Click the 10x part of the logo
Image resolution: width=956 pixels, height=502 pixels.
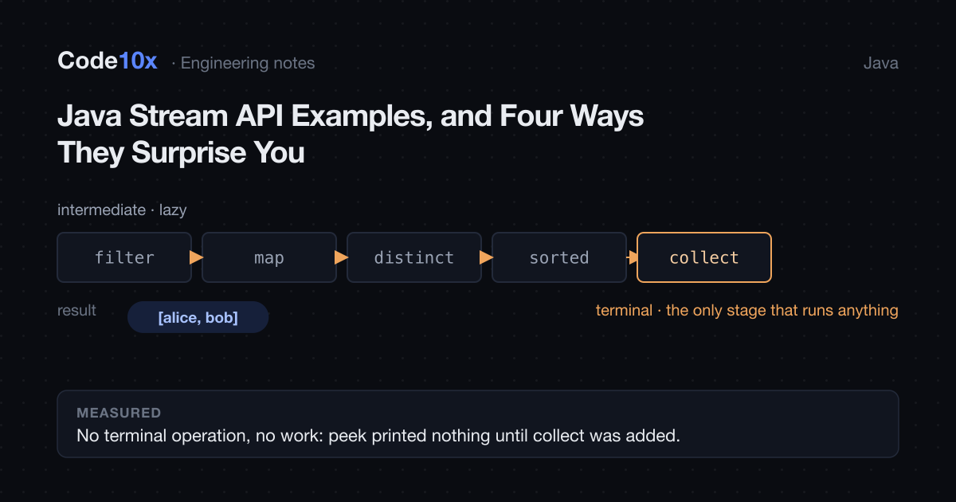pos(138,61)
